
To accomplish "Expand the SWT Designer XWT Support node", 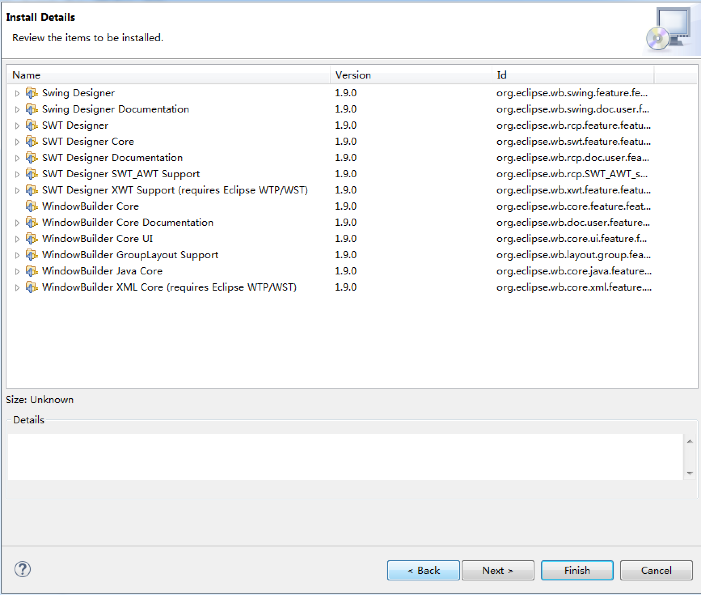I will tap(17, 191).
